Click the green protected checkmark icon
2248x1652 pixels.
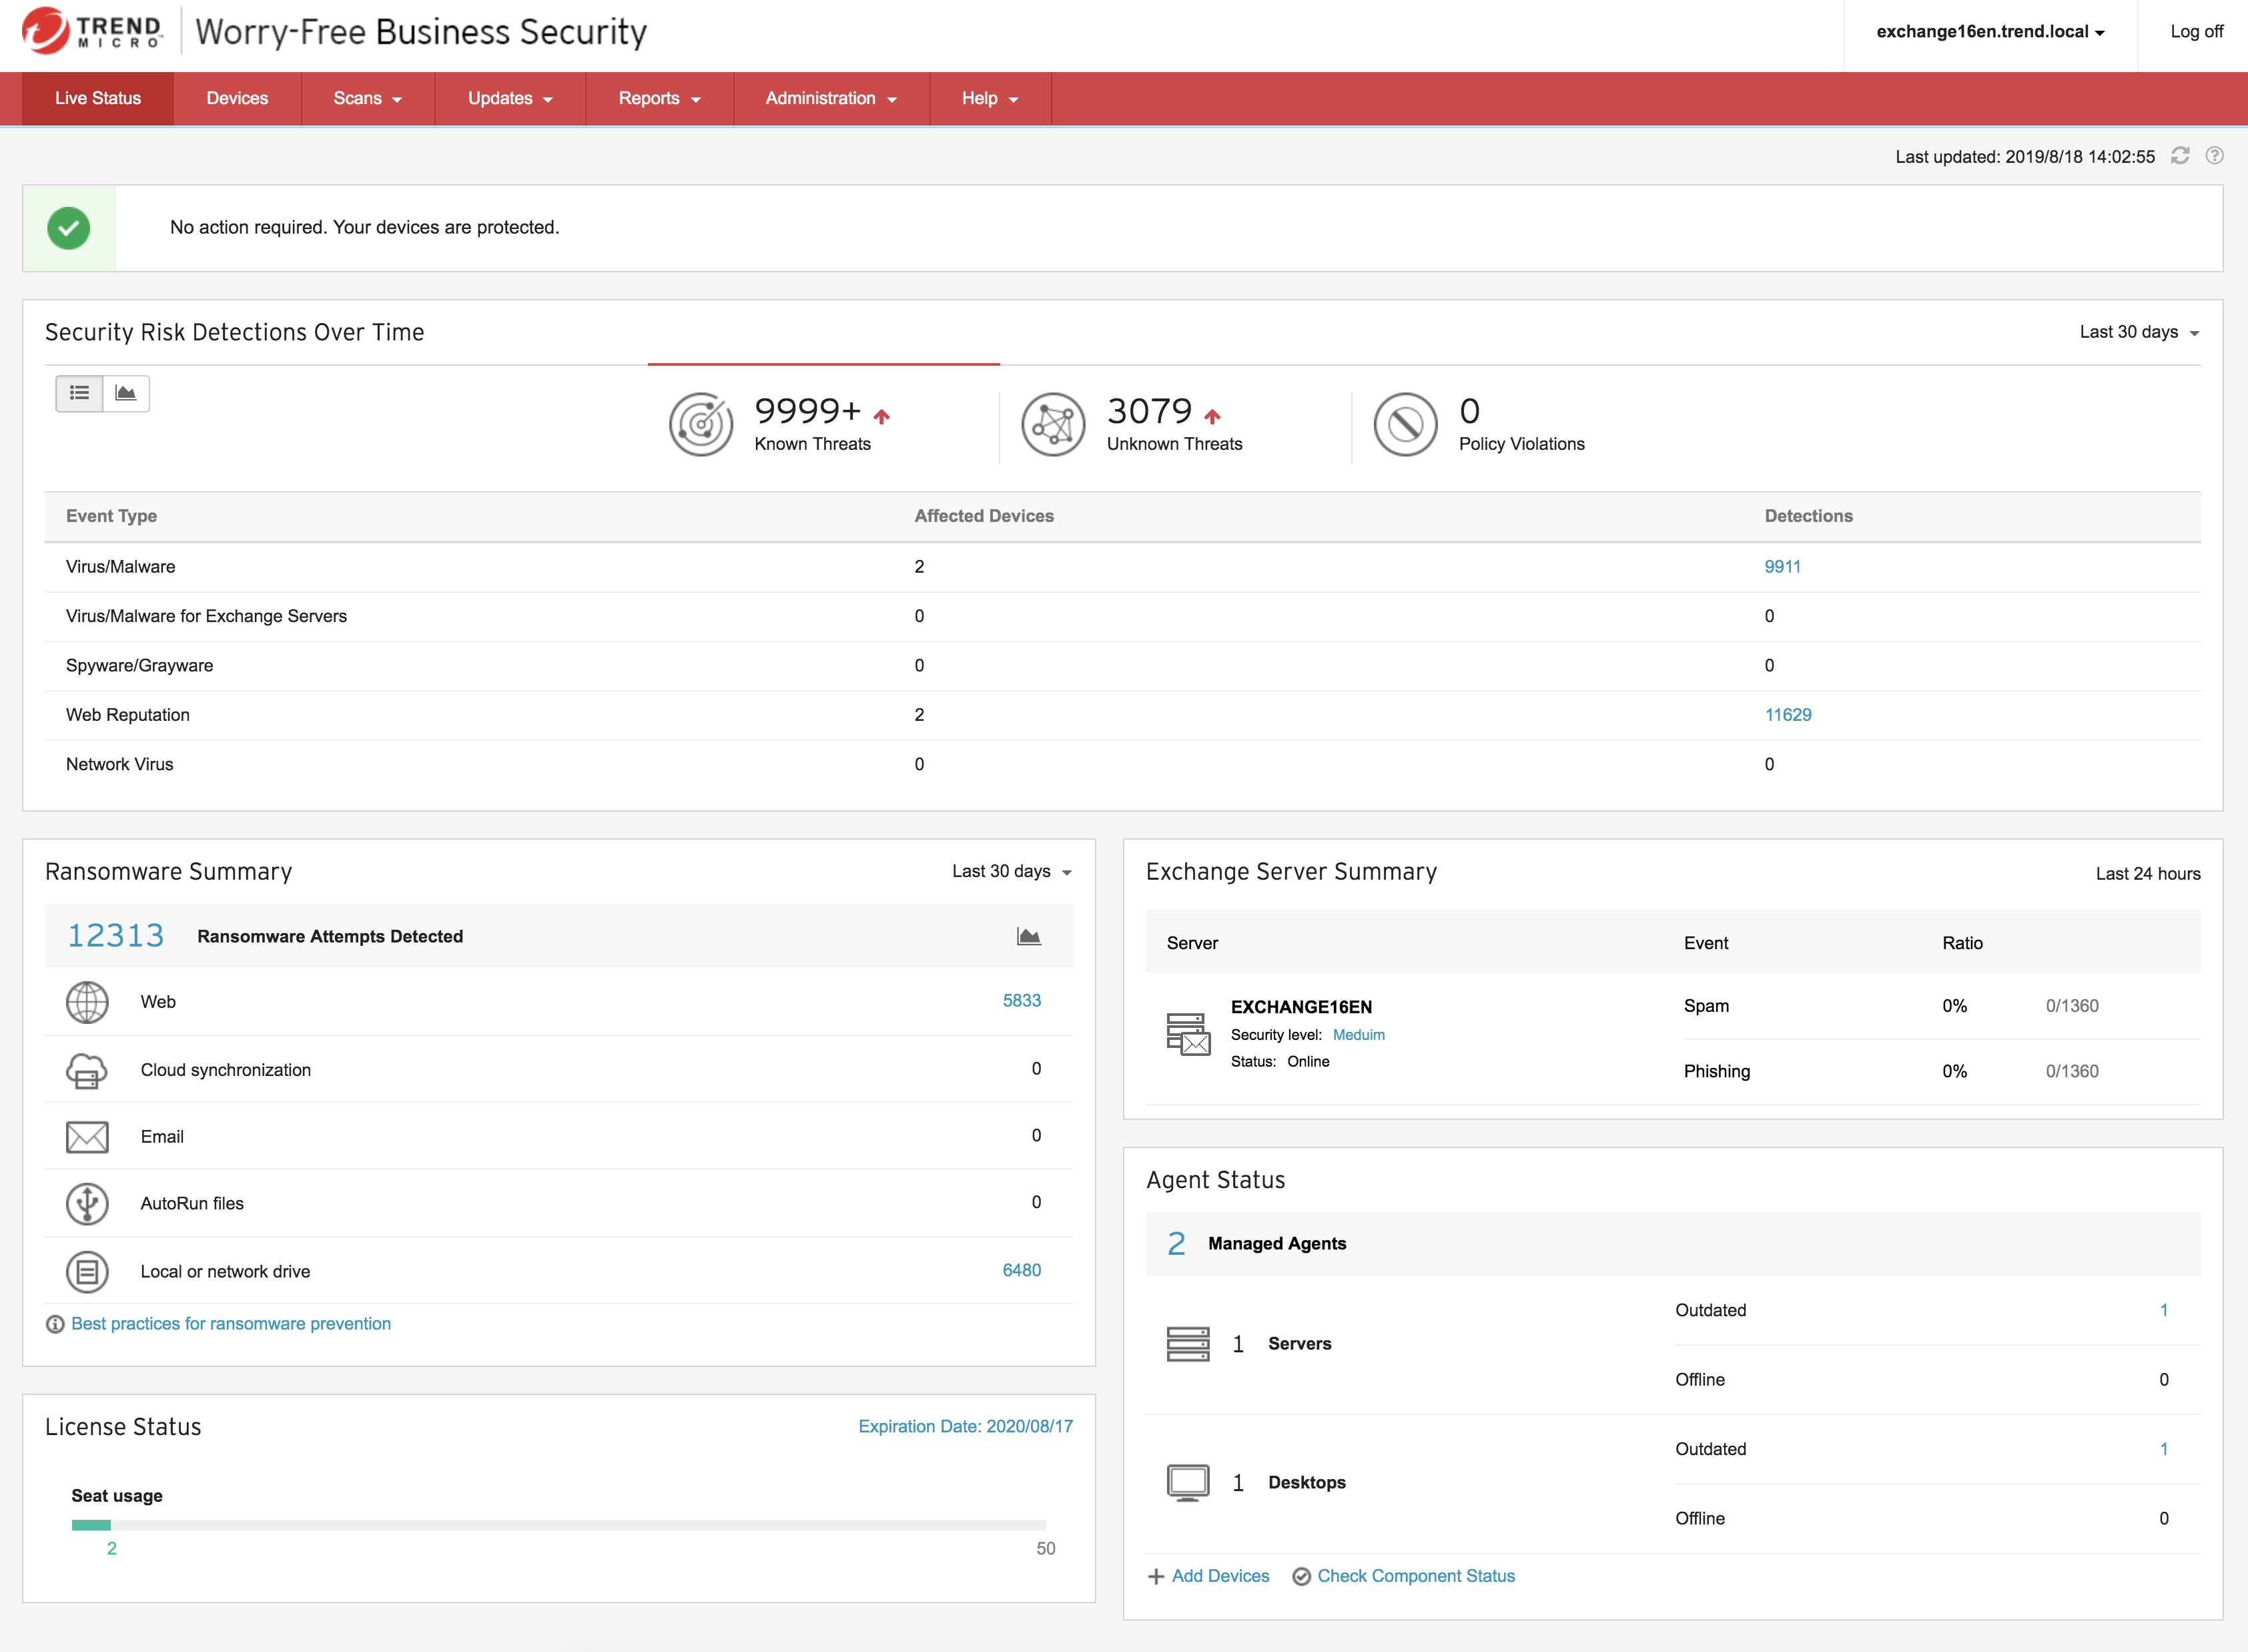(x=69, y=228)
